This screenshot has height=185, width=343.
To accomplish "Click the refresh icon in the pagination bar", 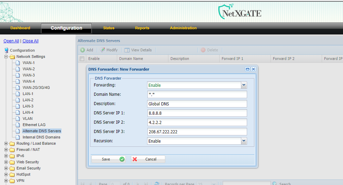I will (x=157, y=184).
